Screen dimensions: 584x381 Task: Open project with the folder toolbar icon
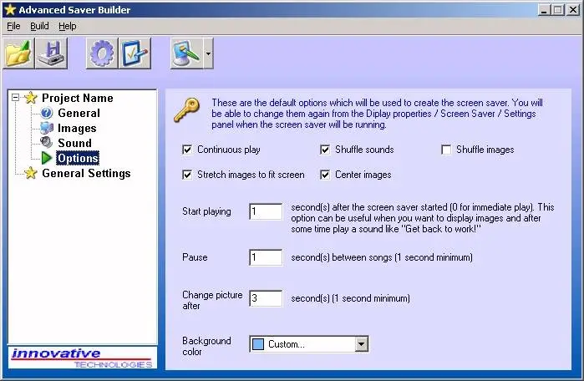18,53
